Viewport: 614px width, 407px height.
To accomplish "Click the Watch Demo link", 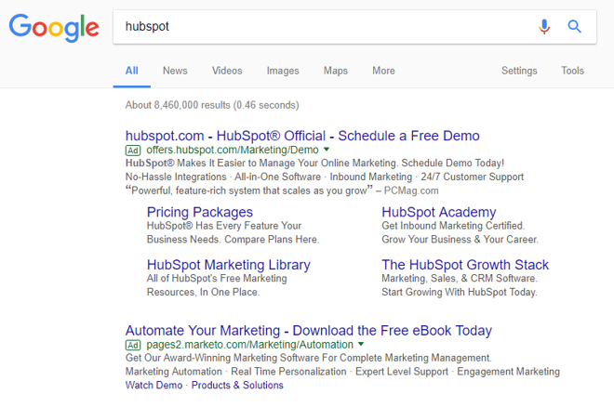I will point(153,386).
